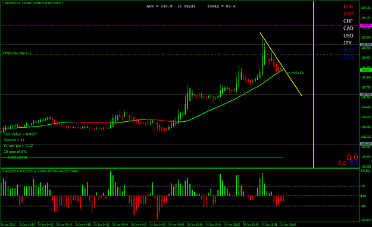Screen dimensions: 372x227
Task: Select the white JPY currency label
Action: [x=348, y=43]
